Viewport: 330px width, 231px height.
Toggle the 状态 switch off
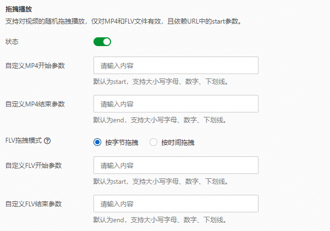click(102, 42)
